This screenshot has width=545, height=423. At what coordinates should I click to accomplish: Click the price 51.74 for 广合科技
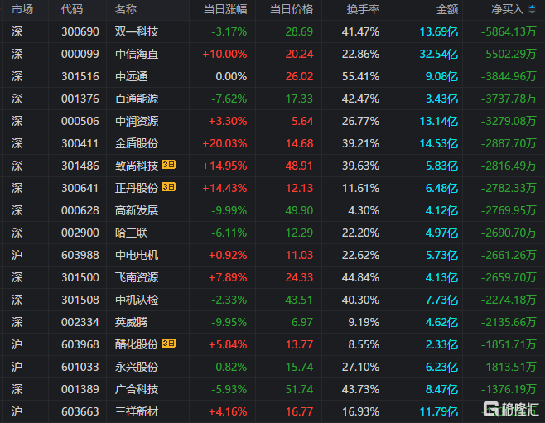pyautogui.click(x=299, y=389)
